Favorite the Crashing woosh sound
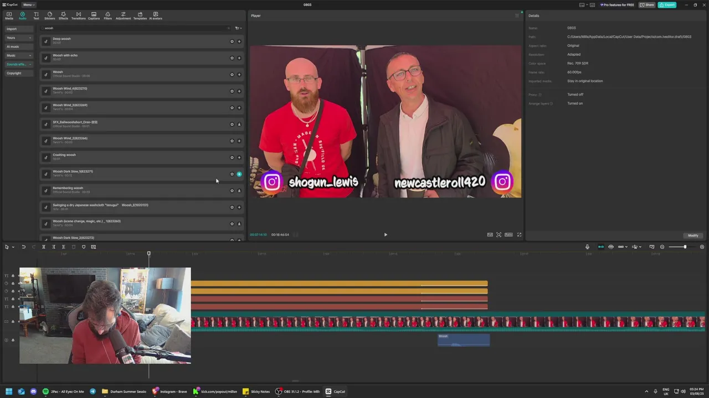Image resolution: width=709 pixels, height=398 pixels. [232, 158]
